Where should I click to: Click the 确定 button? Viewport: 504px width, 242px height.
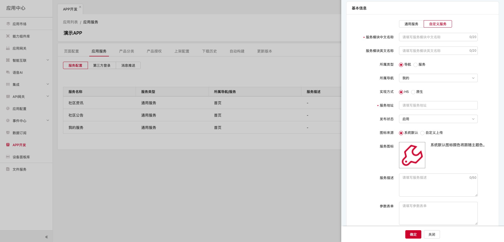pos(413,234)
